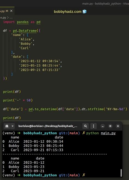The image size is (129, 180).
Task: Click the terminal title borislav@borislav path
Action: tap(48, 126)
